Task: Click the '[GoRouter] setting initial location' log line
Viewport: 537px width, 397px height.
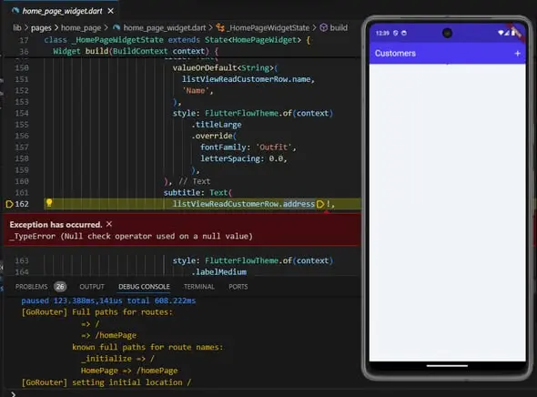Action: tap(106, 382)
